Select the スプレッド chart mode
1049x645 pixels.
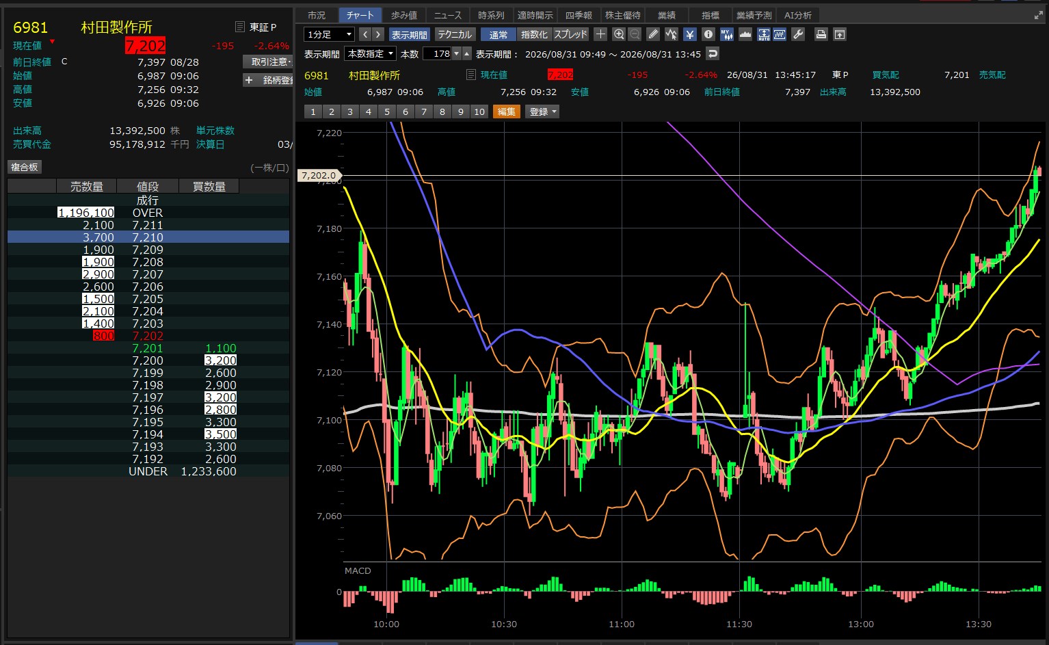point(570,34)
